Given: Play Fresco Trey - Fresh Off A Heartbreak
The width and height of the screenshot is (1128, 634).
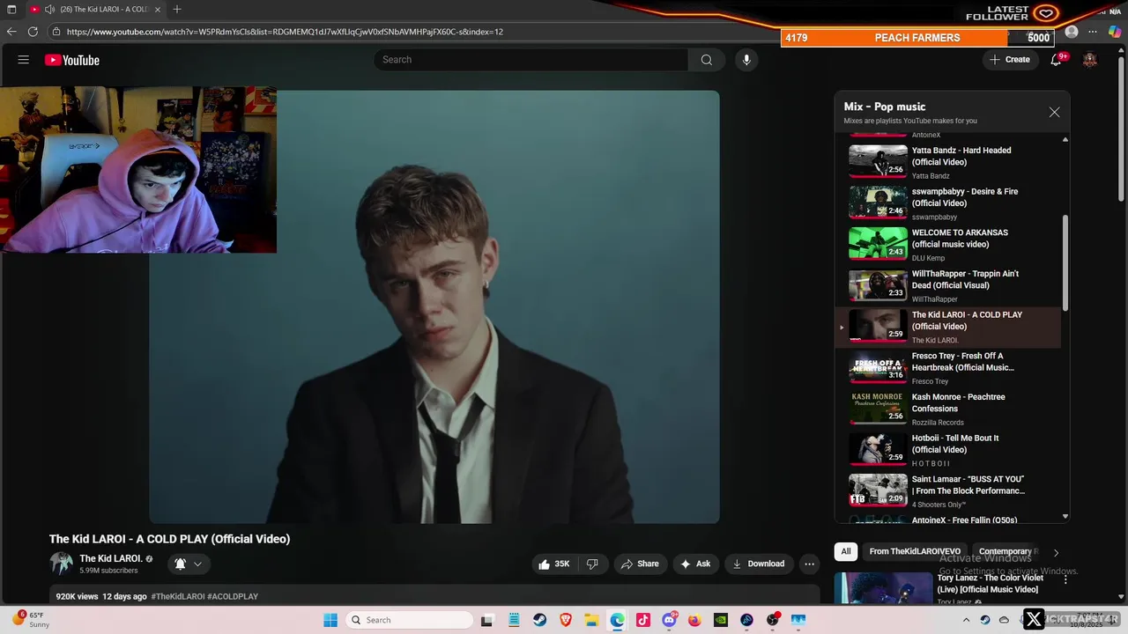Looking at the screenshot, I should coord(947,367).
